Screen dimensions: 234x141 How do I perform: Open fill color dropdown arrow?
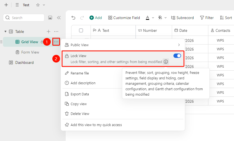(166, 18)
